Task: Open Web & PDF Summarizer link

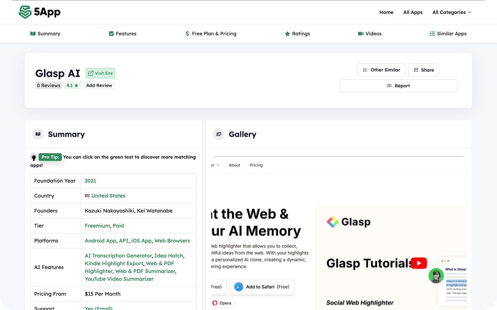Action: [145, 271]
